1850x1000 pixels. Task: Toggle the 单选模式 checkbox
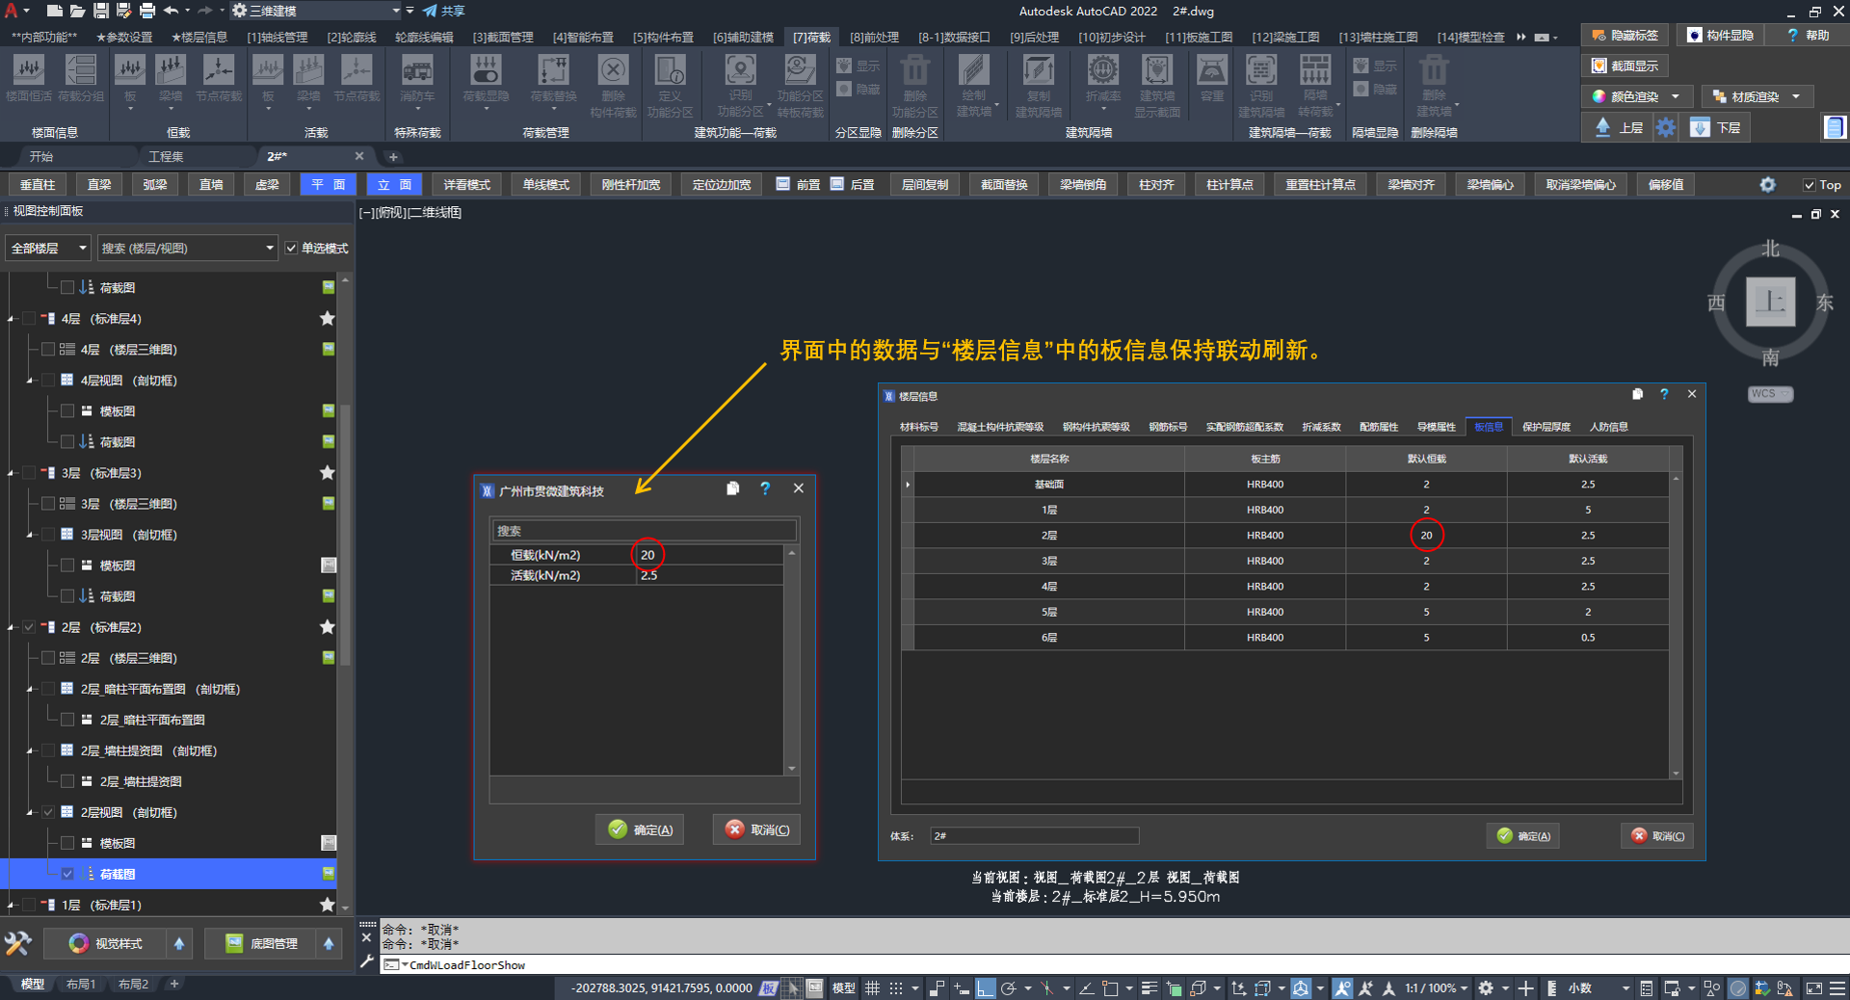coord(292,249)
